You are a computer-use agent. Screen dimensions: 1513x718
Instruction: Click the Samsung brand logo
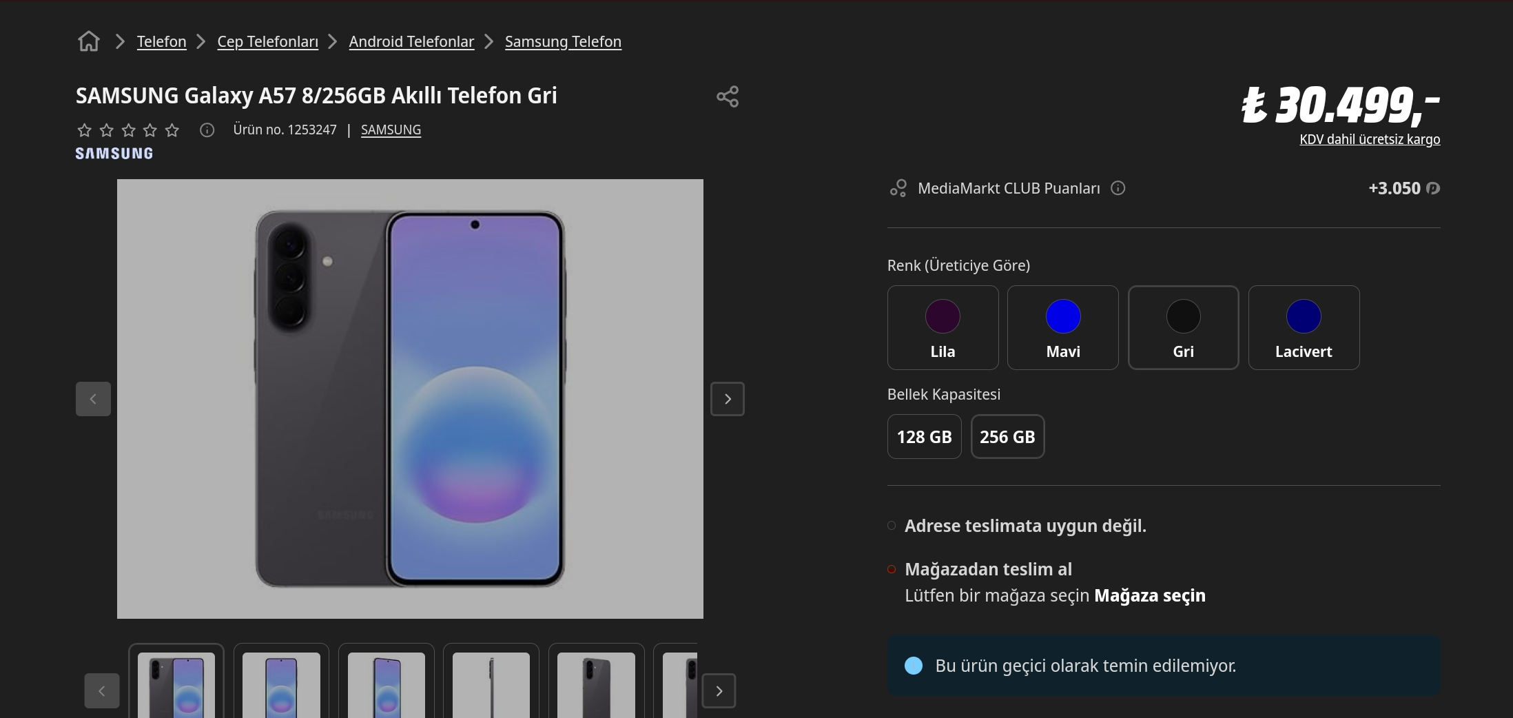click(114, 154)
